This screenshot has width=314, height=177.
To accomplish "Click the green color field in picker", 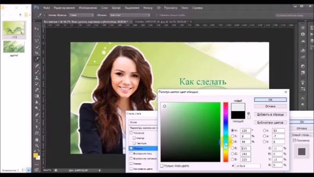I will tap(190, 132).
